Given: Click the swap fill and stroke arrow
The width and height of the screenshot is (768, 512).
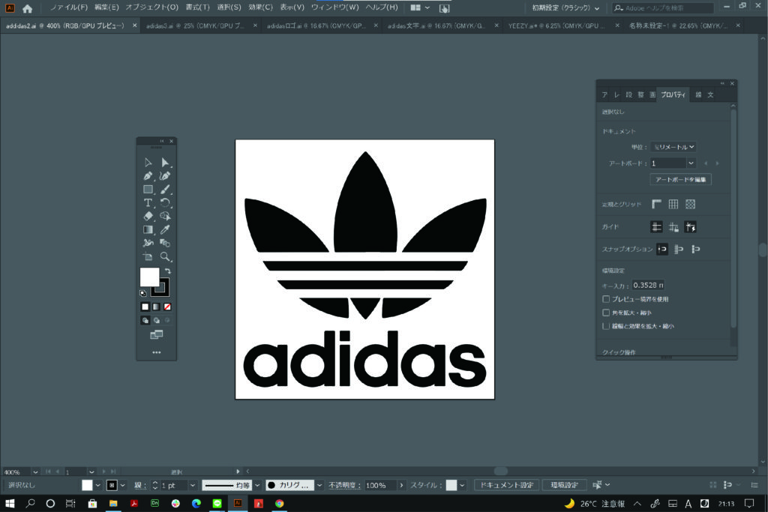Looking at the screenshot, I should 167,271.
